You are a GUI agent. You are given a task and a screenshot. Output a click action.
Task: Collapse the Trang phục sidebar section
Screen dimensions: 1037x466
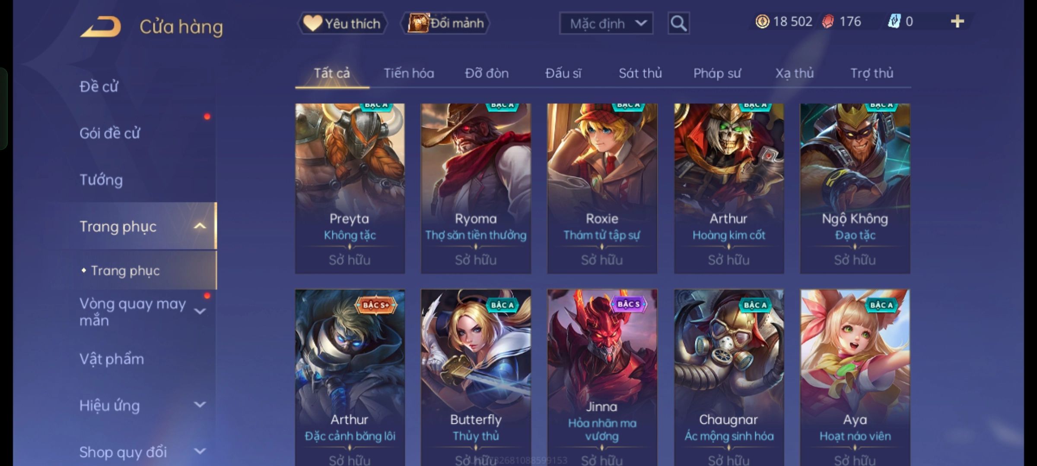[x=200, y=226]
